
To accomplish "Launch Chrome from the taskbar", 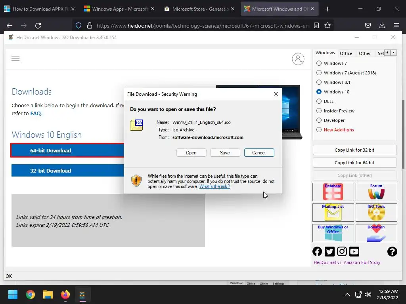I will pos(30,294).
